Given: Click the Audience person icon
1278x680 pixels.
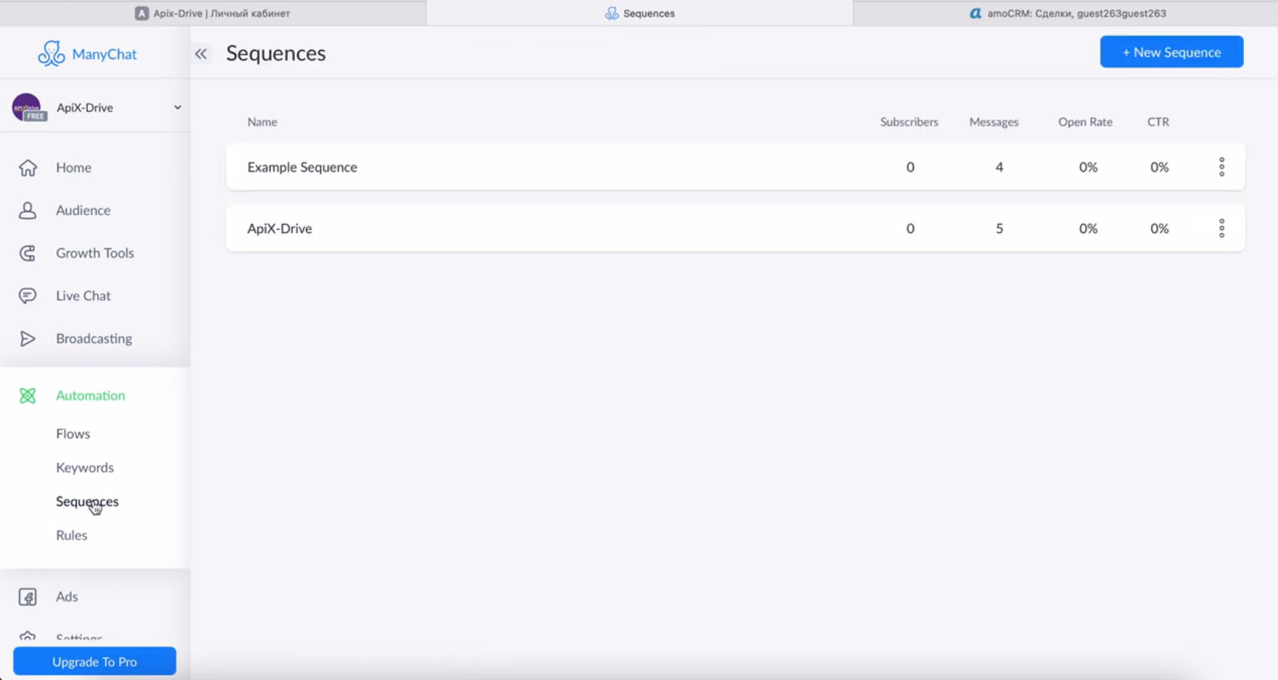Looking at the screenshot, I should 27,211.
